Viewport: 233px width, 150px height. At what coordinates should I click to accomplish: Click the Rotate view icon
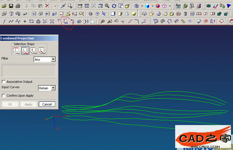(x=114, y=6)
